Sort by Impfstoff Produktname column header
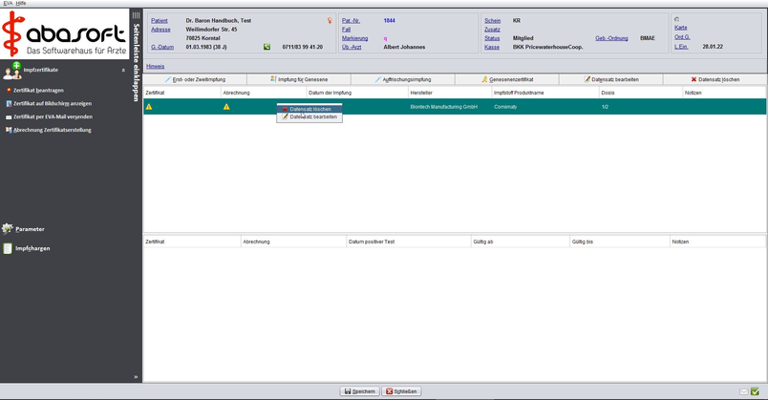The height and width of the screenshot is (400, 768). coord(545,93)
